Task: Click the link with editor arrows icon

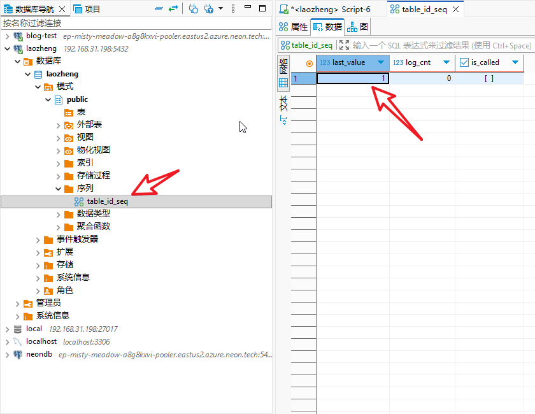Action: [173, 9]
